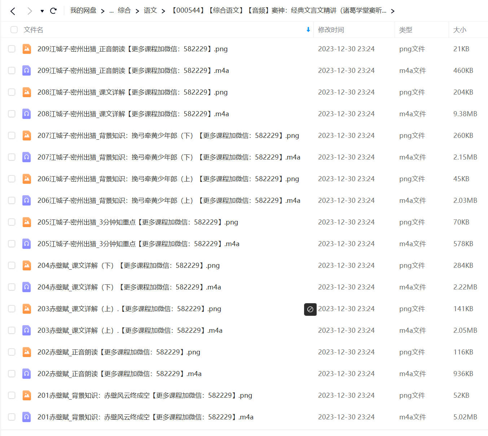Click audio icon of 204赤壁赋 课文详解(下) .m4a
488x436 pixels.
pos(27,287)
